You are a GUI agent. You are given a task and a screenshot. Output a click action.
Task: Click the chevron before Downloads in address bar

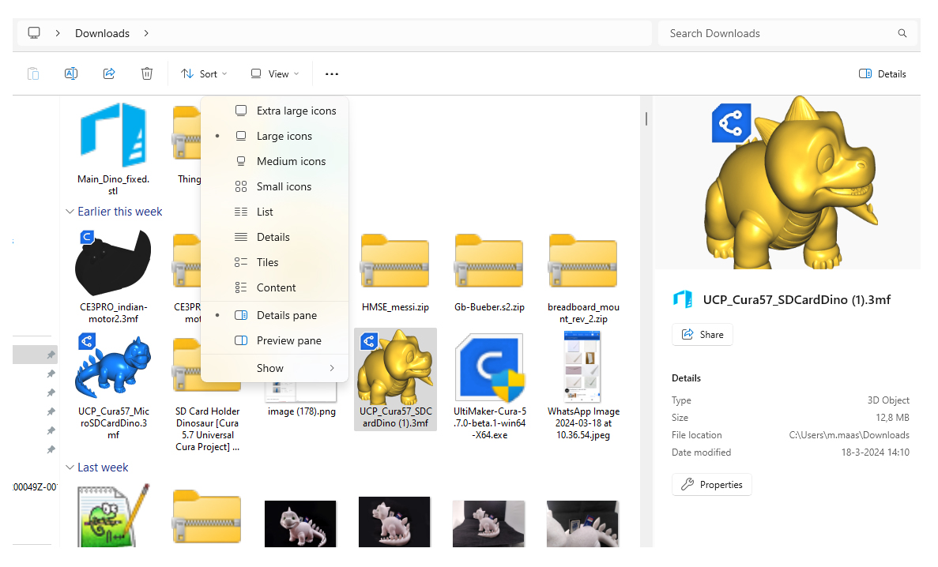coord(58,33)
